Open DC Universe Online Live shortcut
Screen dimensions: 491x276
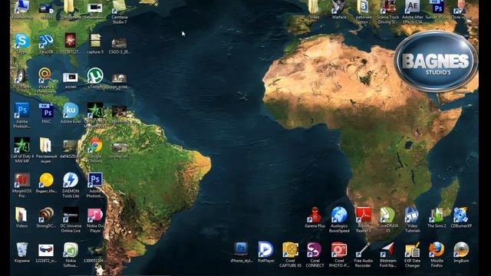pos(71,215)
